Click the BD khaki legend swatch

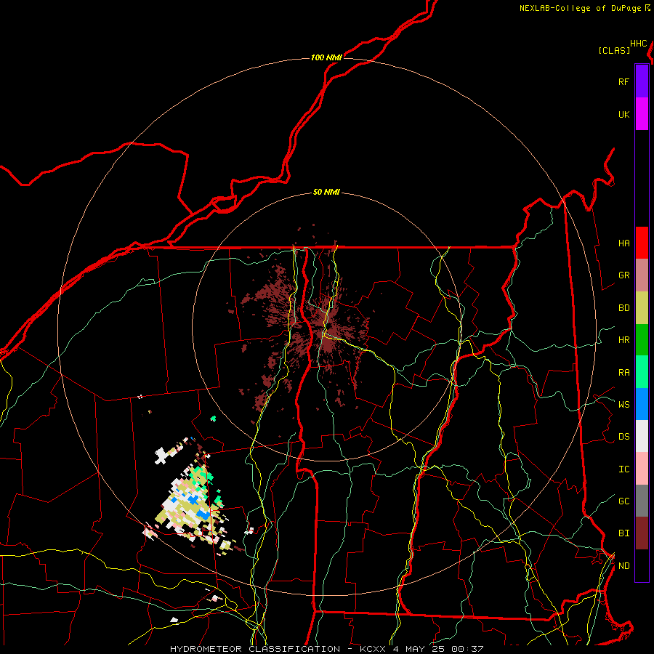click(642, 308)
